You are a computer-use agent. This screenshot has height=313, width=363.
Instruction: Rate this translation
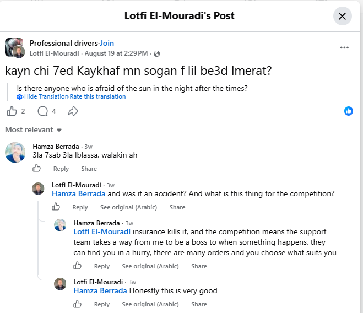[97, 96]
